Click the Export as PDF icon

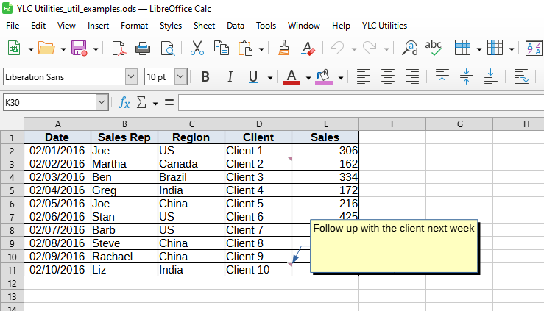click(119, 49)
